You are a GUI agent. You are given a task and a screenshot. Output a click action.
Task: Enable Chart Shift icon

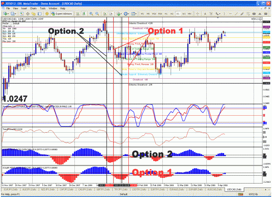click(x=111, y=14)
